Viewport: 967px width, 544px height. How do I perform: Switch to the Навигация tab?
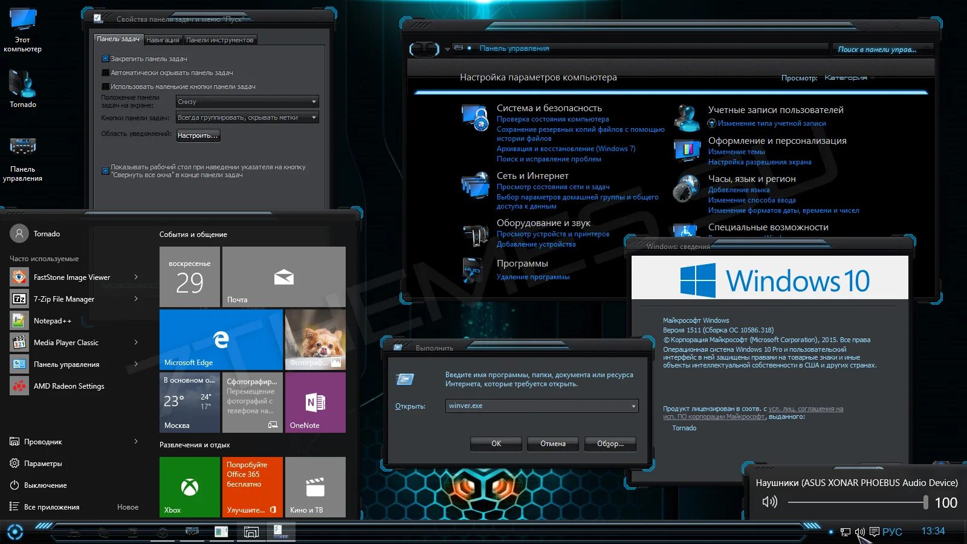click(163, 40)
